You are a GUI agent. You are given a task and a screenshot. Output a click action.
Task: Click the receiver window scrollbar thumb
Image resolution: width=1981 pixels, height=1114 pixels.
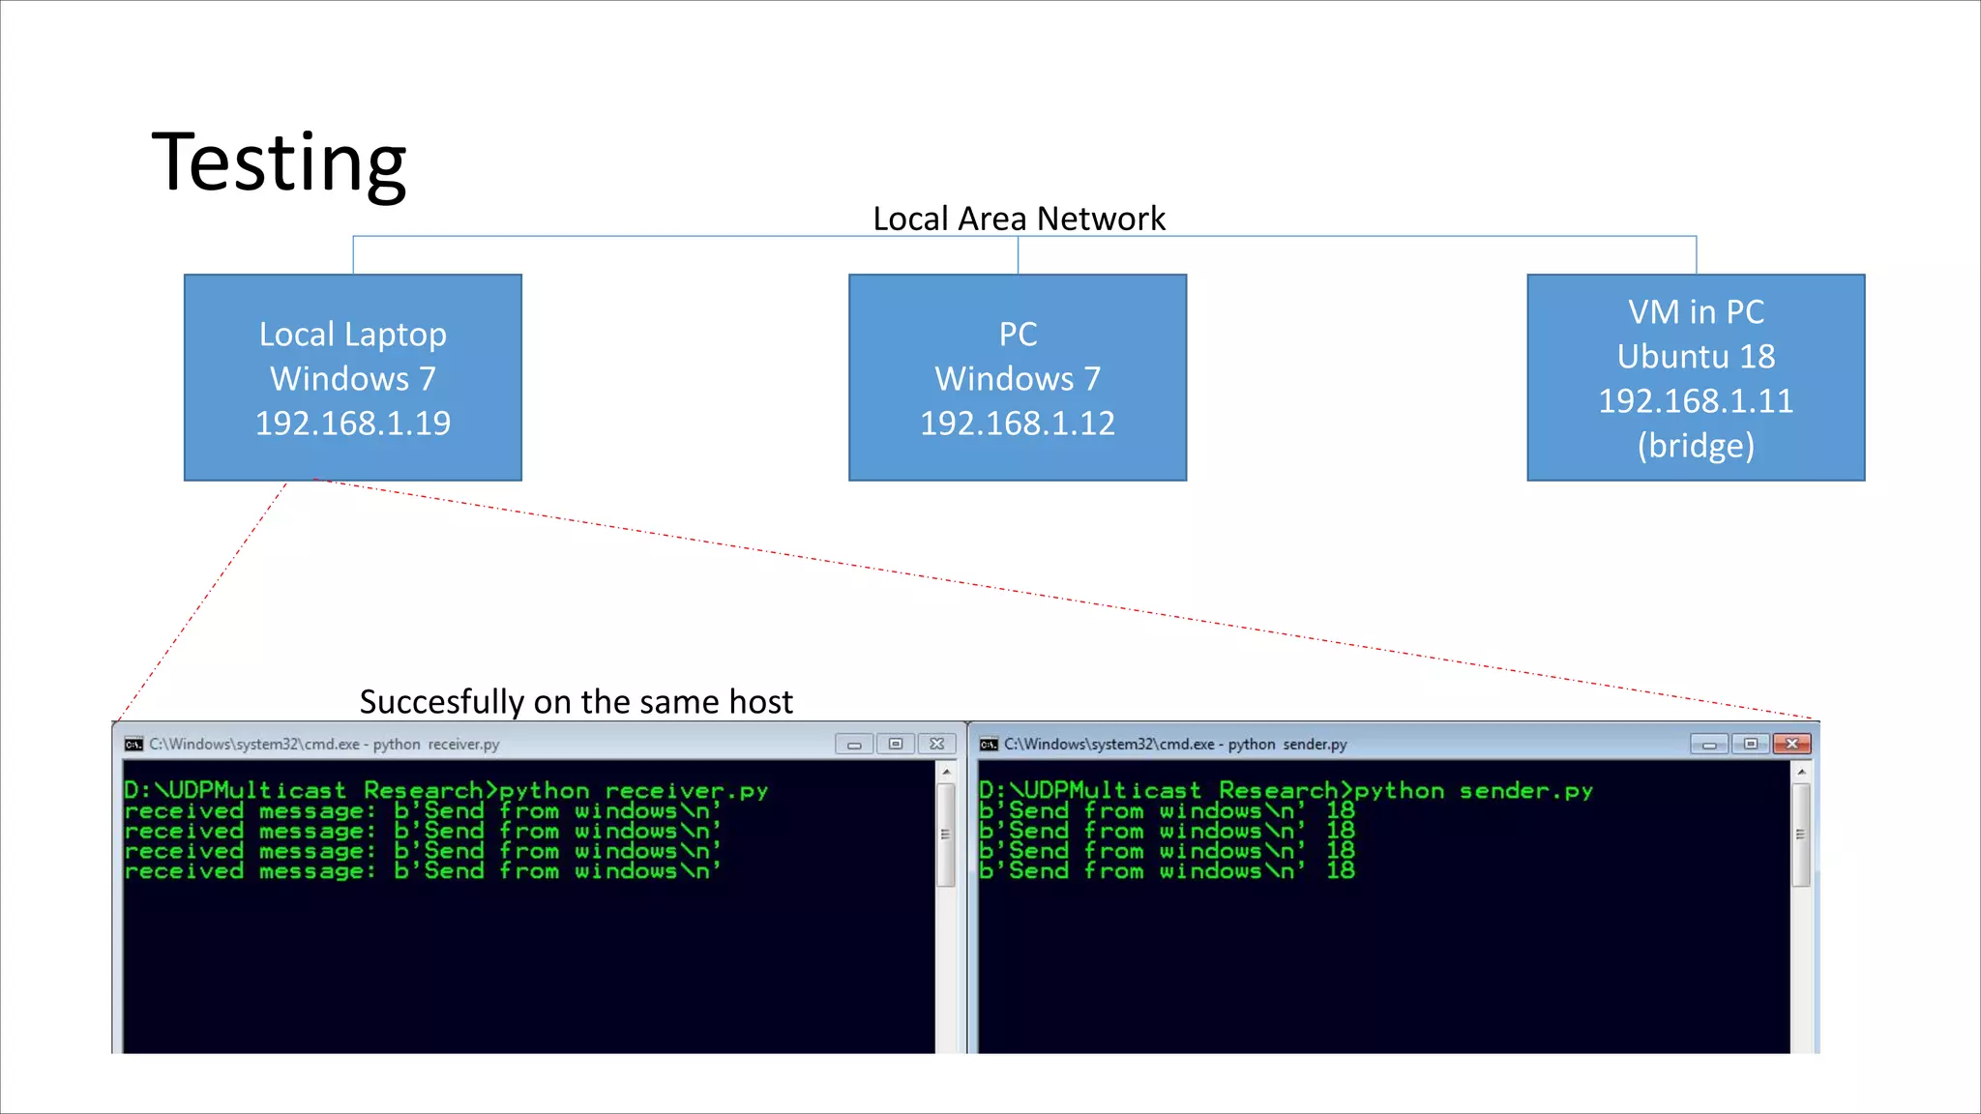[946, 835]
